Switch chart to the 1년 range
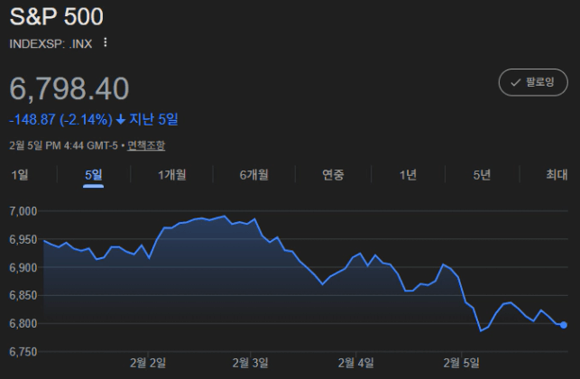580x379 pixels. coord(408,174)
